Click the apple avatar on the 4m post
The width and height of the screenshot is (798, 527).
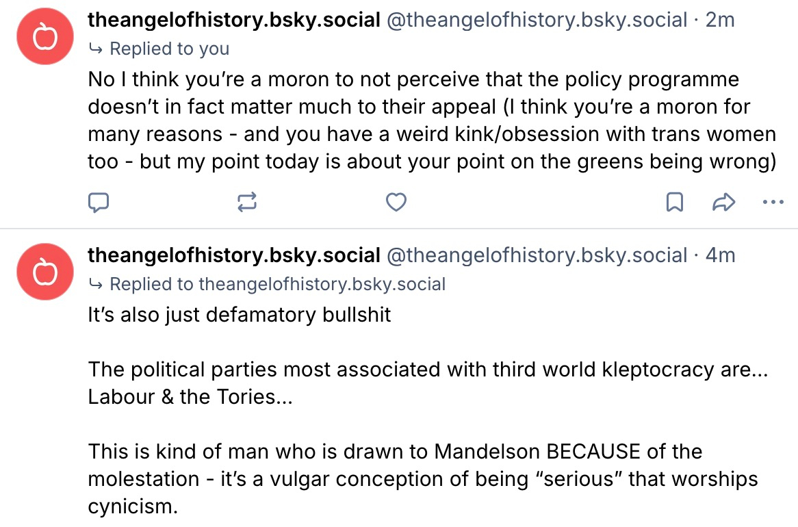pyautogui.click(x=46, y=272)
